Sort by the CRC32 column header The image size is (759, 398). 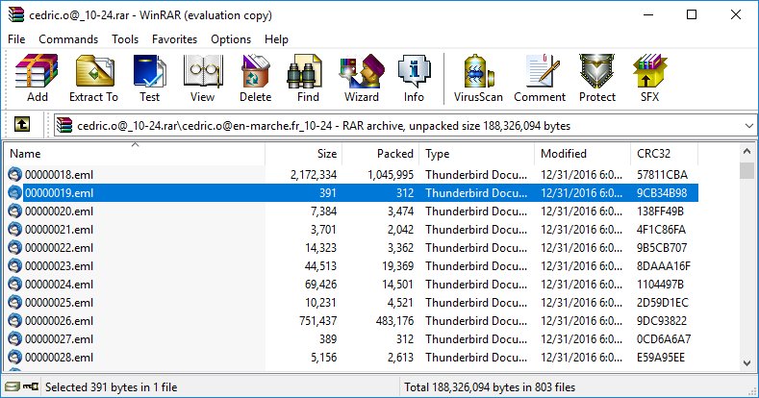[664, 154]
